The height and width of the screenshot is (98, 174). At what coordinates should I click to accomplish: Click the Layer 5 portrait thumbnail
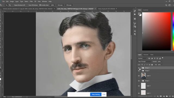point(143,76)
